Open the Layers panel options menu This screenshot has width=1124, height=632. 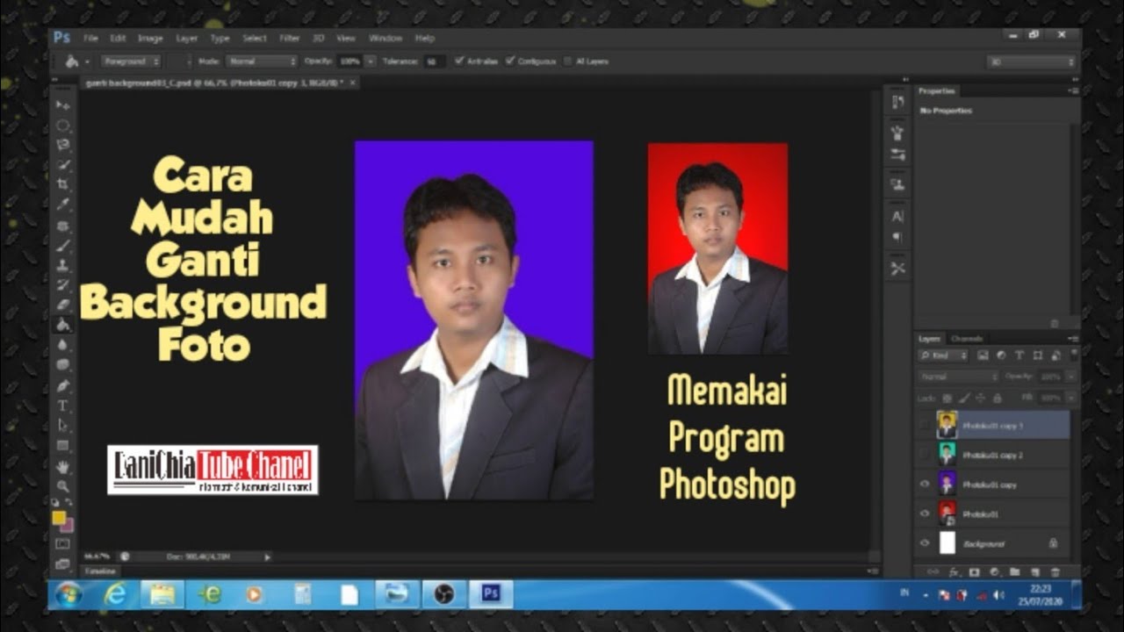(x=1072, y=339)
